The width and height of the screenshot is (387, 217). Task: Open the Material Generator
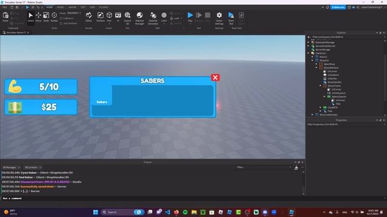click(153, 18)
